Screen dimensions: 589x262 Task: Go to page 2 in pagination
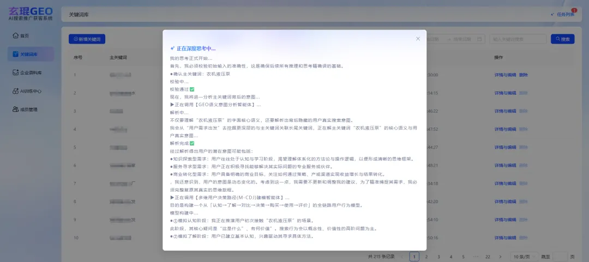[426, 256]
